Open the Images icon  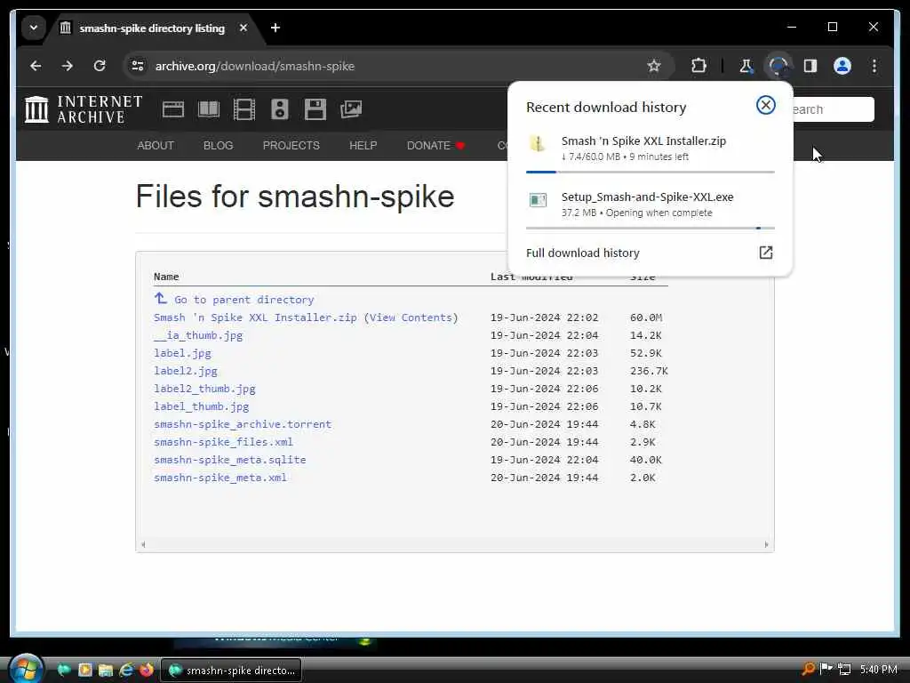tap(351, 109)
